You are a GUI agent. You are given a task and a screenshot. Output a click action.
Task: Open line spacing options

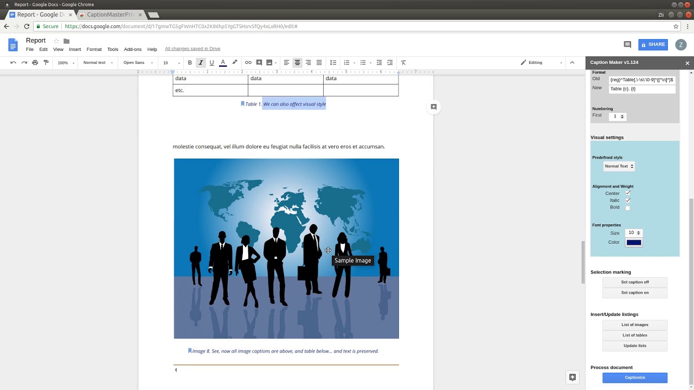[x=333, y=63]
